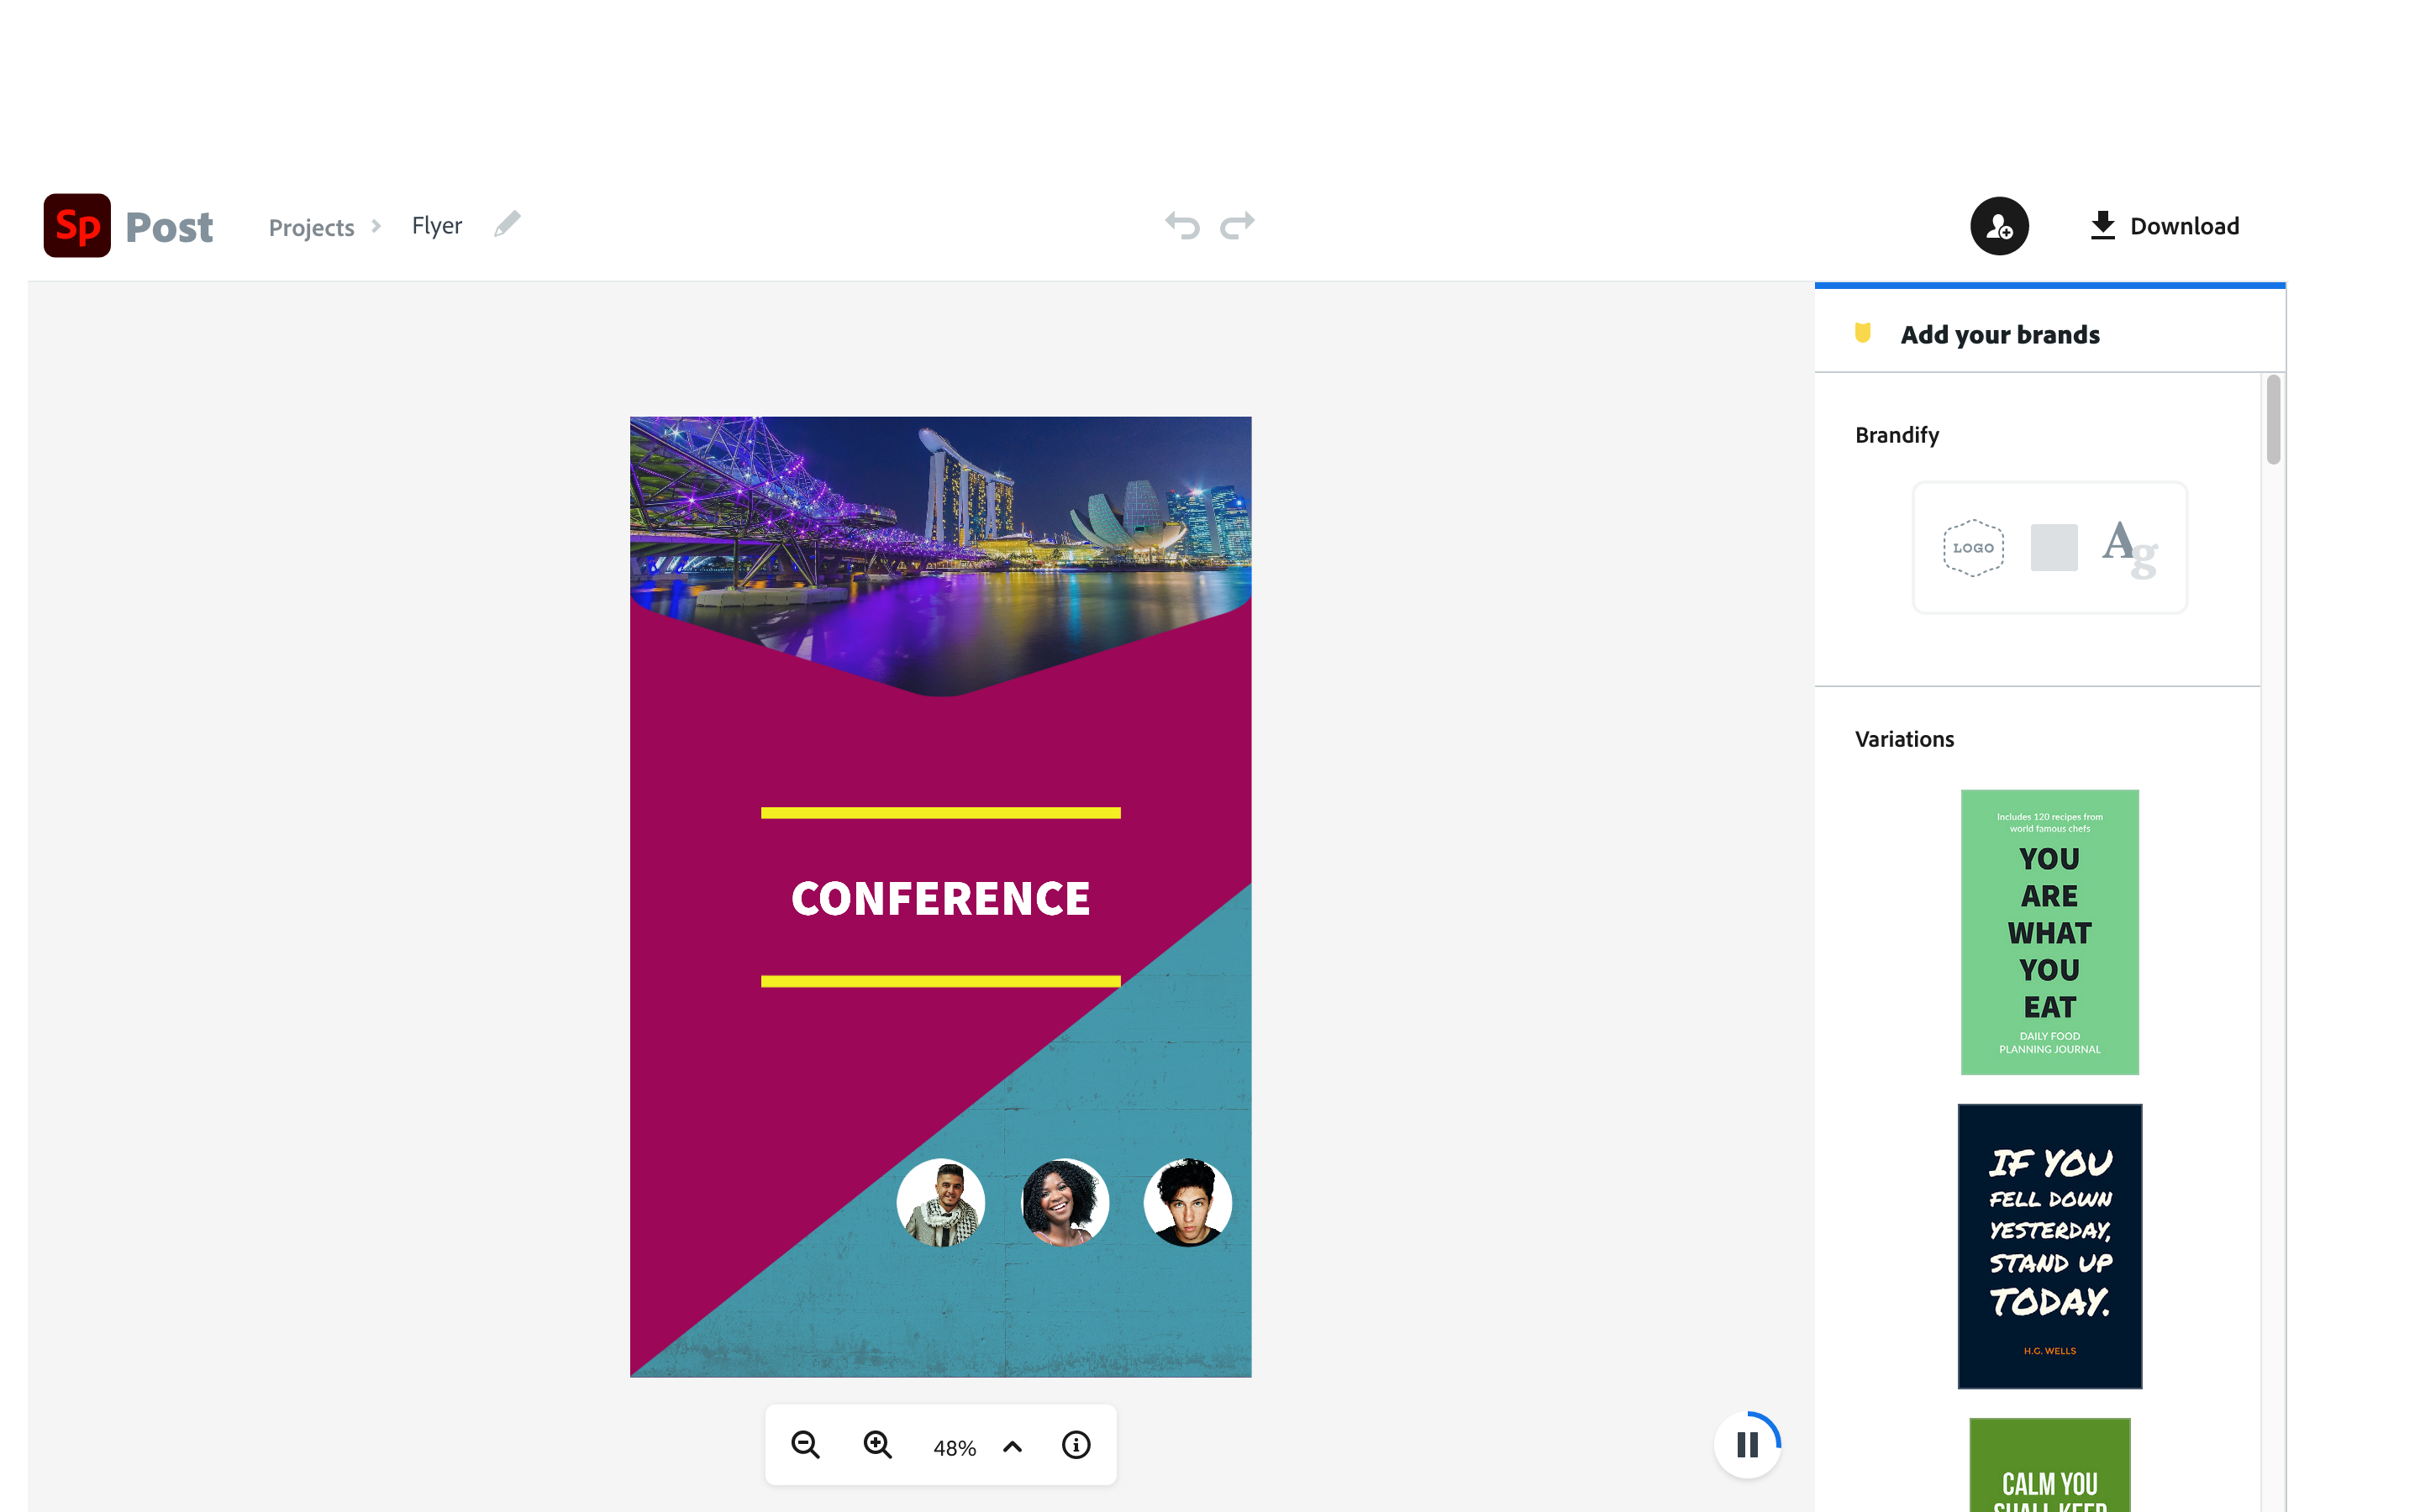2420x1512 pixels.
Task: Zoom in on the canvas
Action: click(877, 1445)
